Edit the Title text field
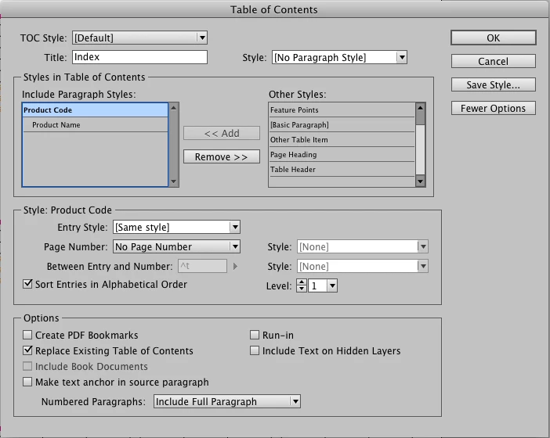Screen dimensions: 550x438 (x=139, y=57)
